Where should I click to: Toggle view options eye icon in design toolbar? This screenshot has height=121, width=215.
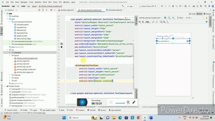tap(140, 22)
